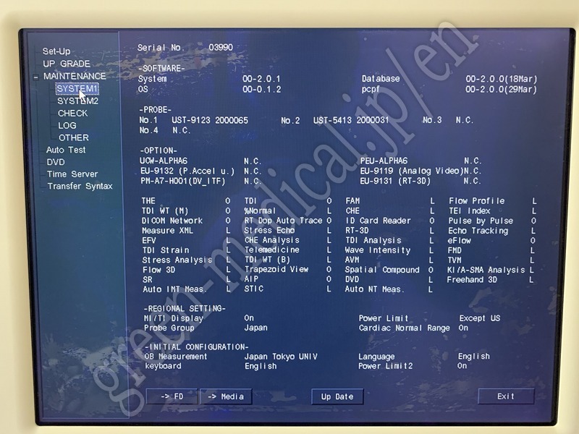
Task: Click the Language value English
Action: 473,357
